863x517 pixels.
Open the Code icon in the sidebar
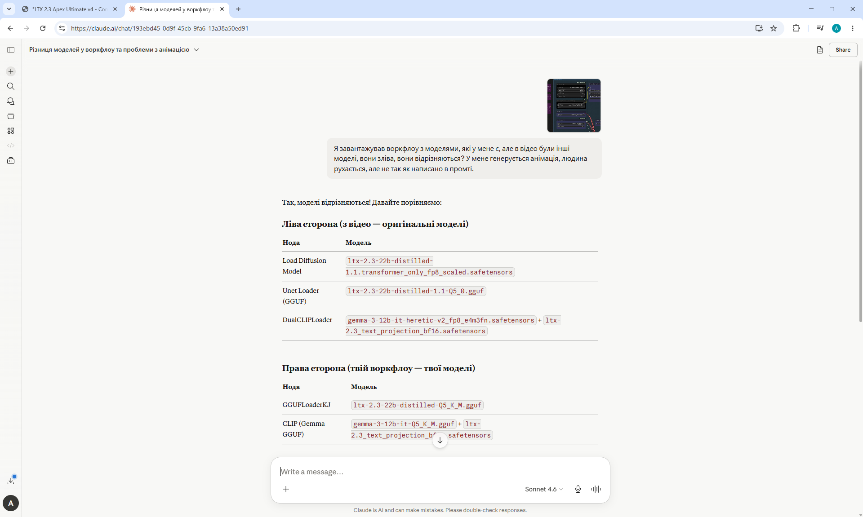(x=11, y=146)
